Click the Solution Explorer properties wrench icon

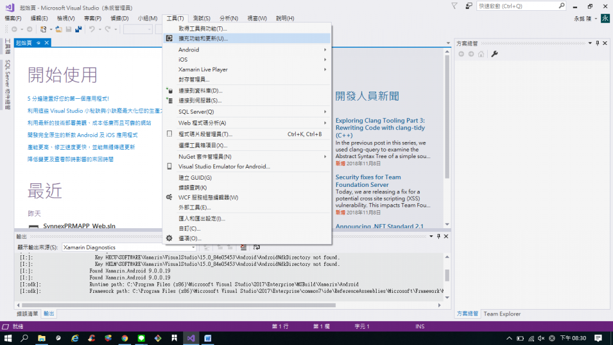[x=494, y=54]
